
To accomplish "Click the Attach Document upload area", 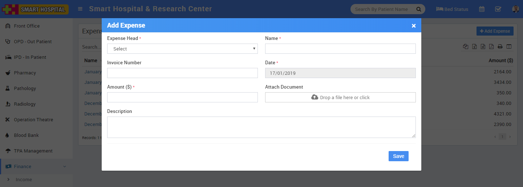I will pyautogui.click(x=340, y=97).
